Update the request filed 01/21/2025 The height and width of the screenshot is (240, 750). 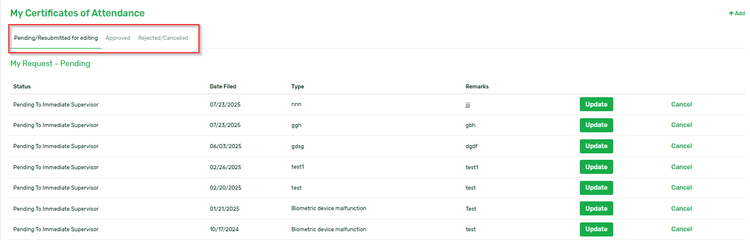(596, 208)
